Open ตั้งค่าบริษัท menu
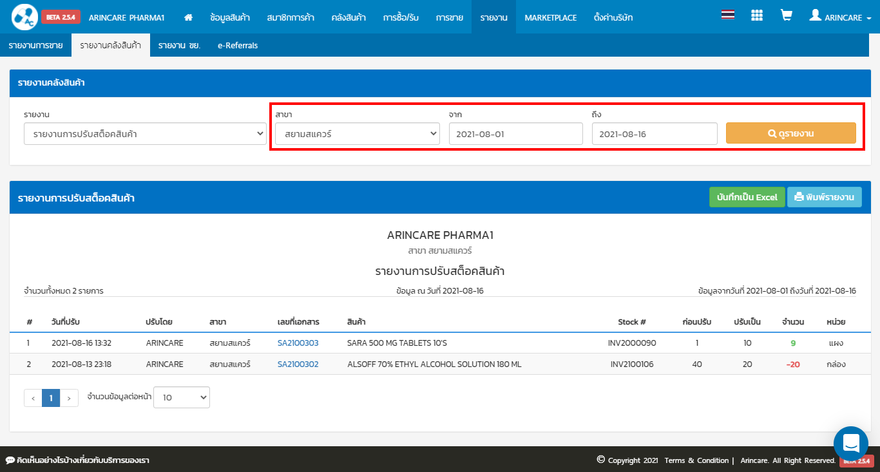 (613, 17)
